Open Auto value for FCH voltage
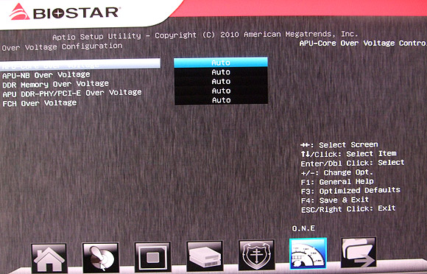 point(221,100)
